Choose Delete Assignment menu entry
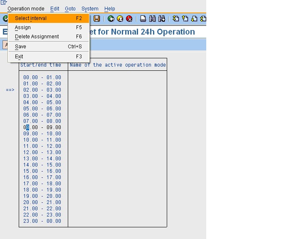Image resolution: width=289 pixels, height=239 pixels. [49, 37]
